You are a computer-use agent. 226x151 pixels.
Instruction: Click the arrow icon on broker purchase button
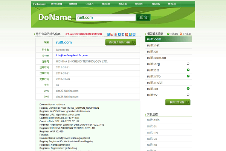coord(133,42)
